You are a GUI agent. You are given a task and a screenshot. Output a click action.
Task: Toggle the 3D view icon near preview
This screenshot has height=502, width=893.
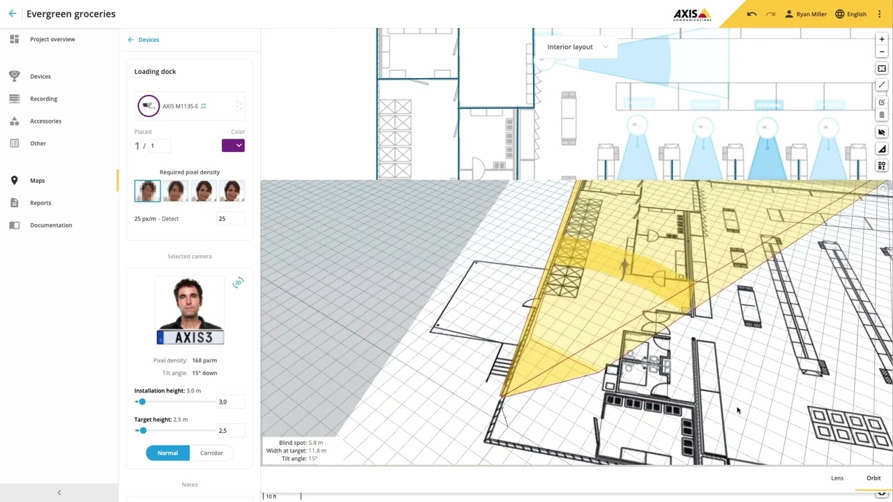(238, 282)
